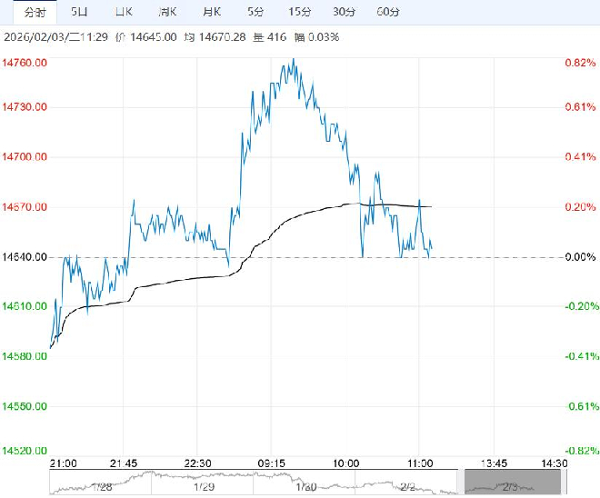
Task: Select the 周K weekly candlestick tab
Action: click(x=167, y=12)
